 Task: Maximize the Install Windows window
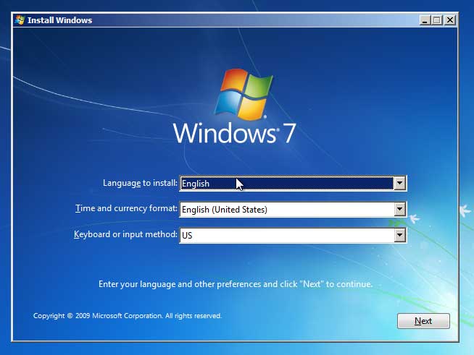click(x=437, y=20)
